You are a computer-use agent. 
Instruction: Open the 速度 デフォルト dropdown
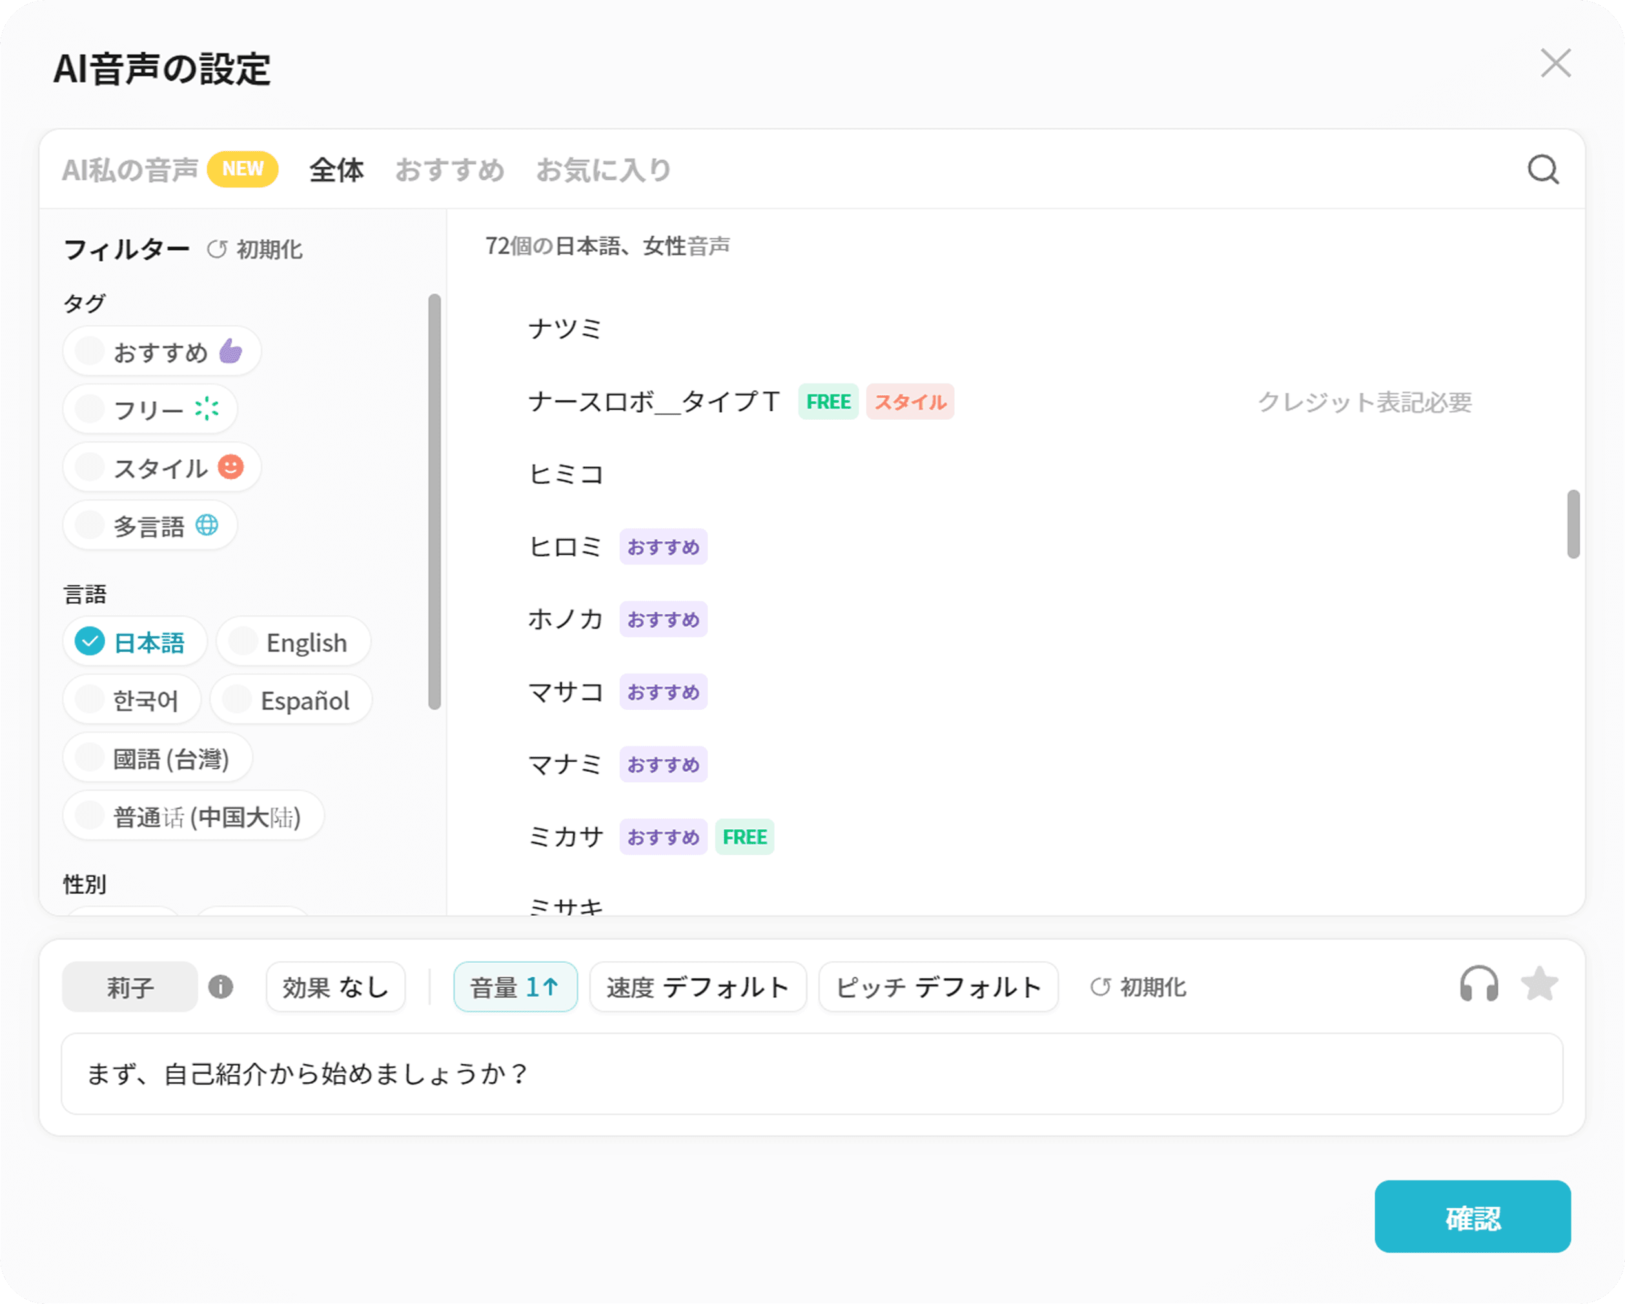pyautogui.click(x=697, y=986)
